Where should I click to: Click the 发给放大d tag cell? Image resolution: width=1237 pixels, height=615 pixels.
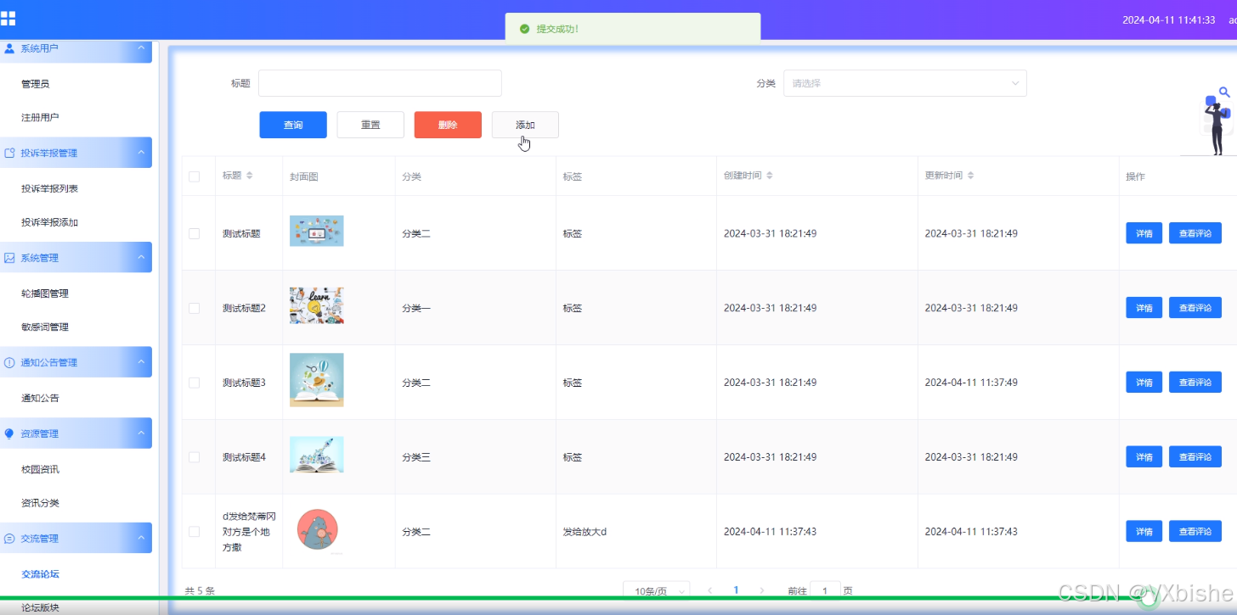[585, 532]
